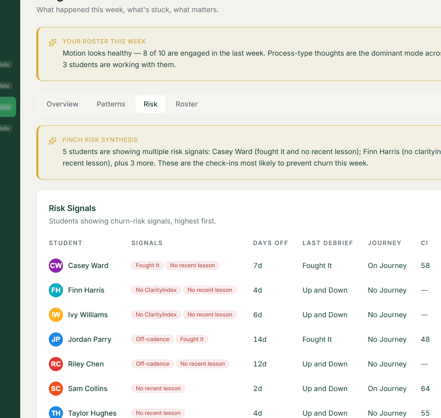Open Sam Collins's SC avatar
Screen dimensions: 441x418
coord(56,389)
